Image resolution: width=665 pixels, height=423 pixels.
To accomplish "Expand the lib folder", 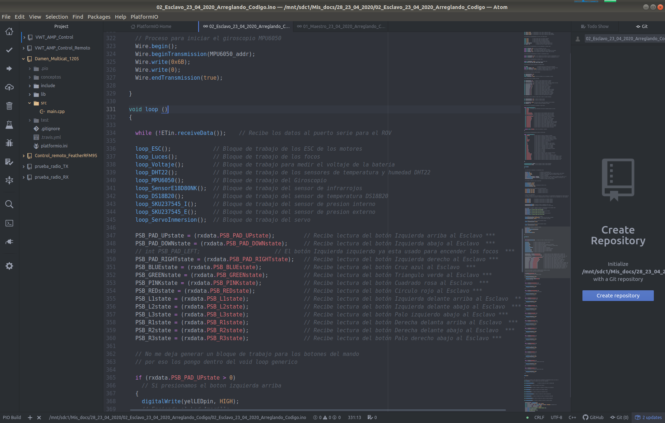I will coord(29,94).
